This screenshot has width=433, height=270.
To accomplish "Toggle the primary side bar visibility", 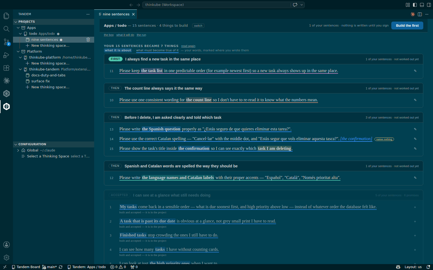I will pos(415,5).
